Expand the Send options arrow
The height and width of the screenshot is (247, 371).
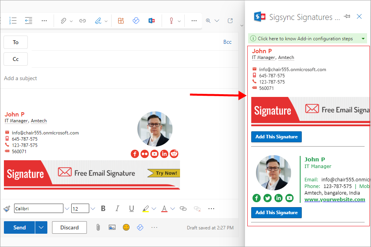coord(41,227)
